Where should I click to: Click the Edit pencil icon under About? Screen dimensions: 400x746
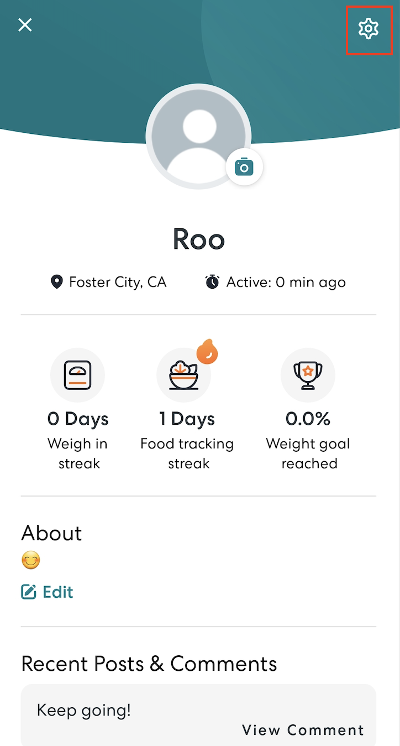point(28,592)
